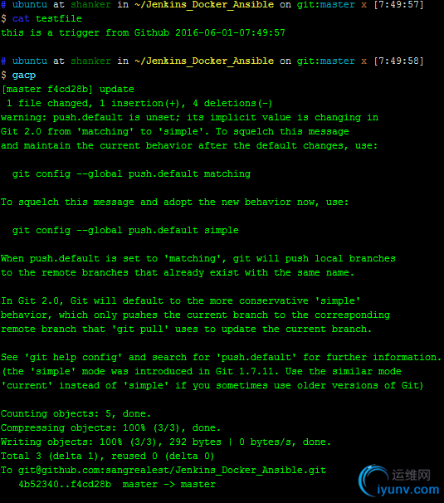Click ''current' instead of 'simple'' line
The width and height of the screenshot is (444, 503).
212,386
